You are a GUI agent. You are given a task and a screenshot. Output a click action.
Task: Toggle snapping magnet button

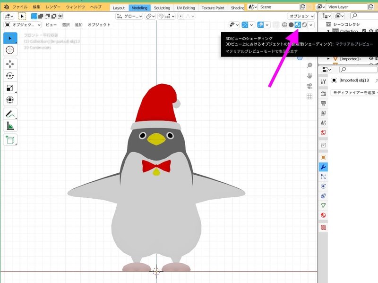tap(161, 16)
